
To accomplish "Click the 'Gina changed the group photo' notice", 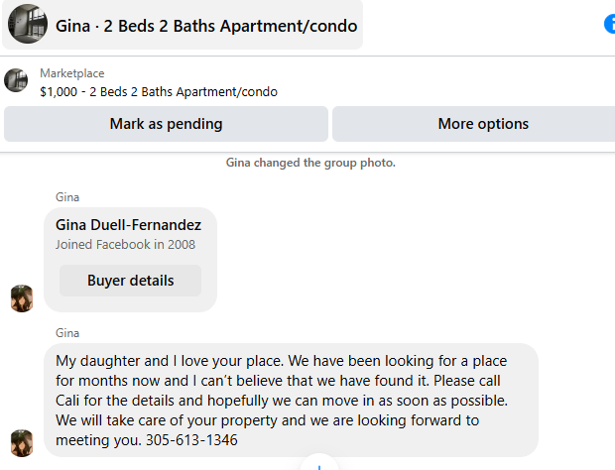I will click(310, 163).
